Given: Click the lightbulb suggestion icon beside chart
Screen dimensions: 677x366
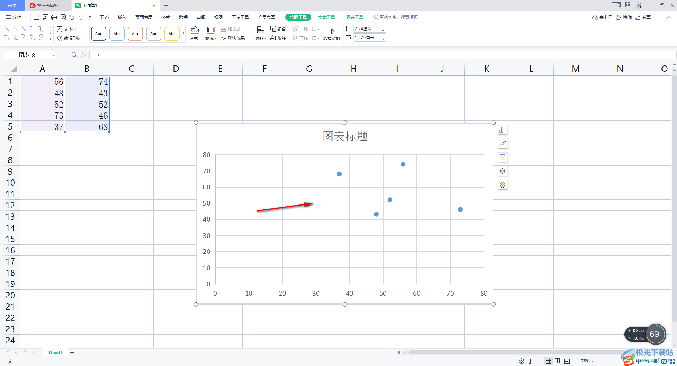Looking at the screenshot, I should click(502, 185).
